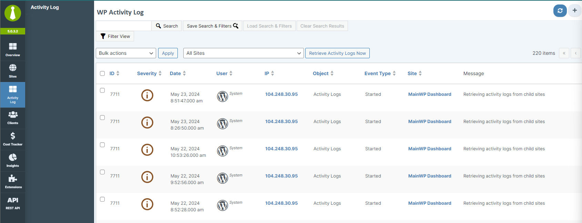This screenshot has width=582, height=223.
Task: Click Save Search & Filters button
Action: (x=212, y=26)
